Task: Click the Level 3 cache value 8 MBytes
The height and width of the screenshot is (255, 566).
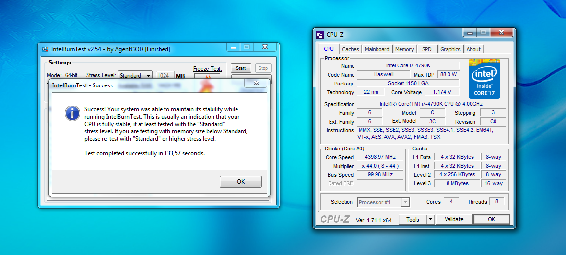Action: pos(457,183)
